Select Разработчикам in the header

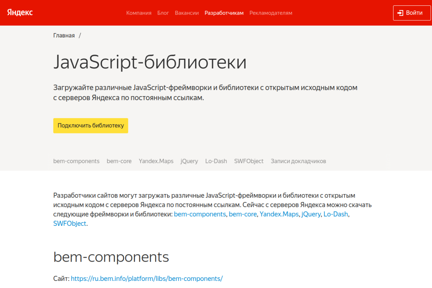[224, 13]
